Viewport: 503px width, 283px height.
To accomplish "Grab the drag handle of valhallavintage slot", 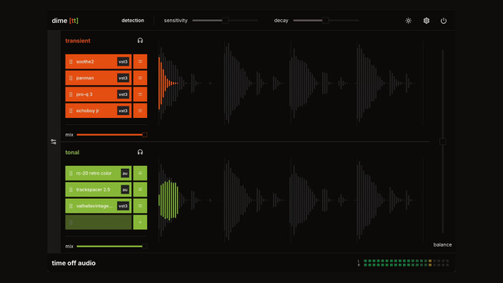I will (x=71, y=206).
